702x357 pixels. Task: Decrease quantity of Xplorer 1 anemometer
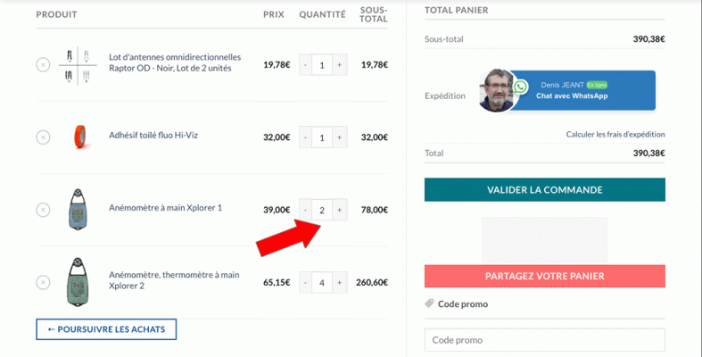[305, 210]
